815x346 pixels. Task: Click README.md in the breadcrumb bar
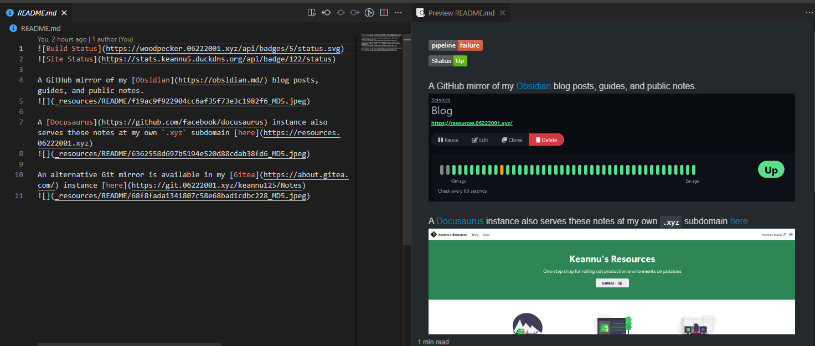(x=40, y=29)
